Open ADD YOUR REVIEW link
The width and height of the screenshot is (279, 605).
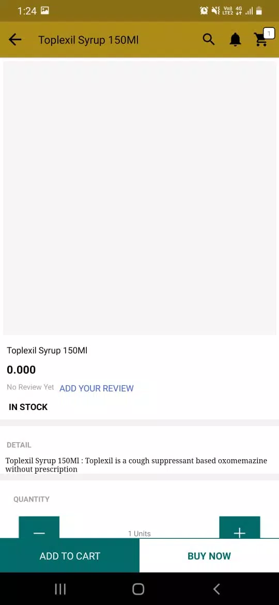click(96, 388)
